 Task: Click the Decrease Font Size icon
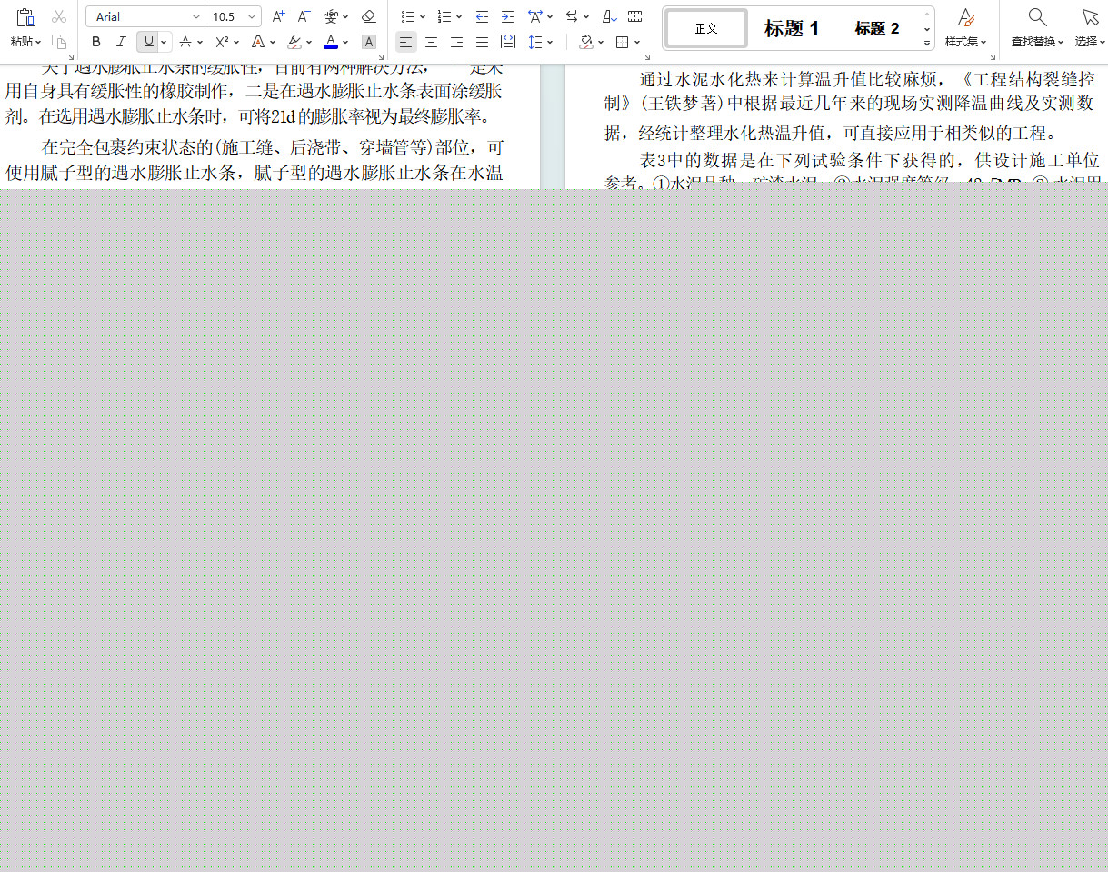[x=304, y=15]
